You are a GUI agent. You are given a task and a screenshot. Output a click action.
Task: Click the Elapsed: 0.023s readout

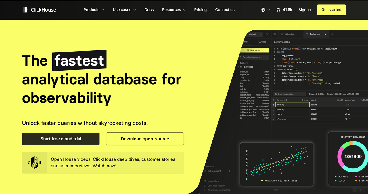click(x=317, y=94)
